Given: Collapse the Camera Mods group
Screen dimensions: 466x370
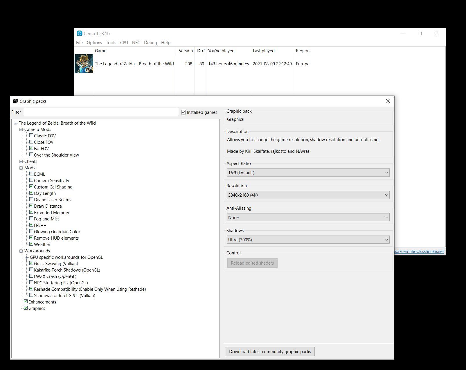Looking at the screenshot, I should tap(21, 130).
